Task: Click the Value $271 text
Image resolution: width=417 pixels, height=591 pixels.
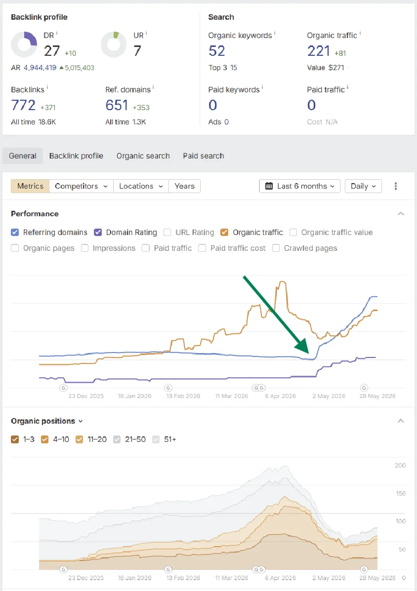Action: 326,68
